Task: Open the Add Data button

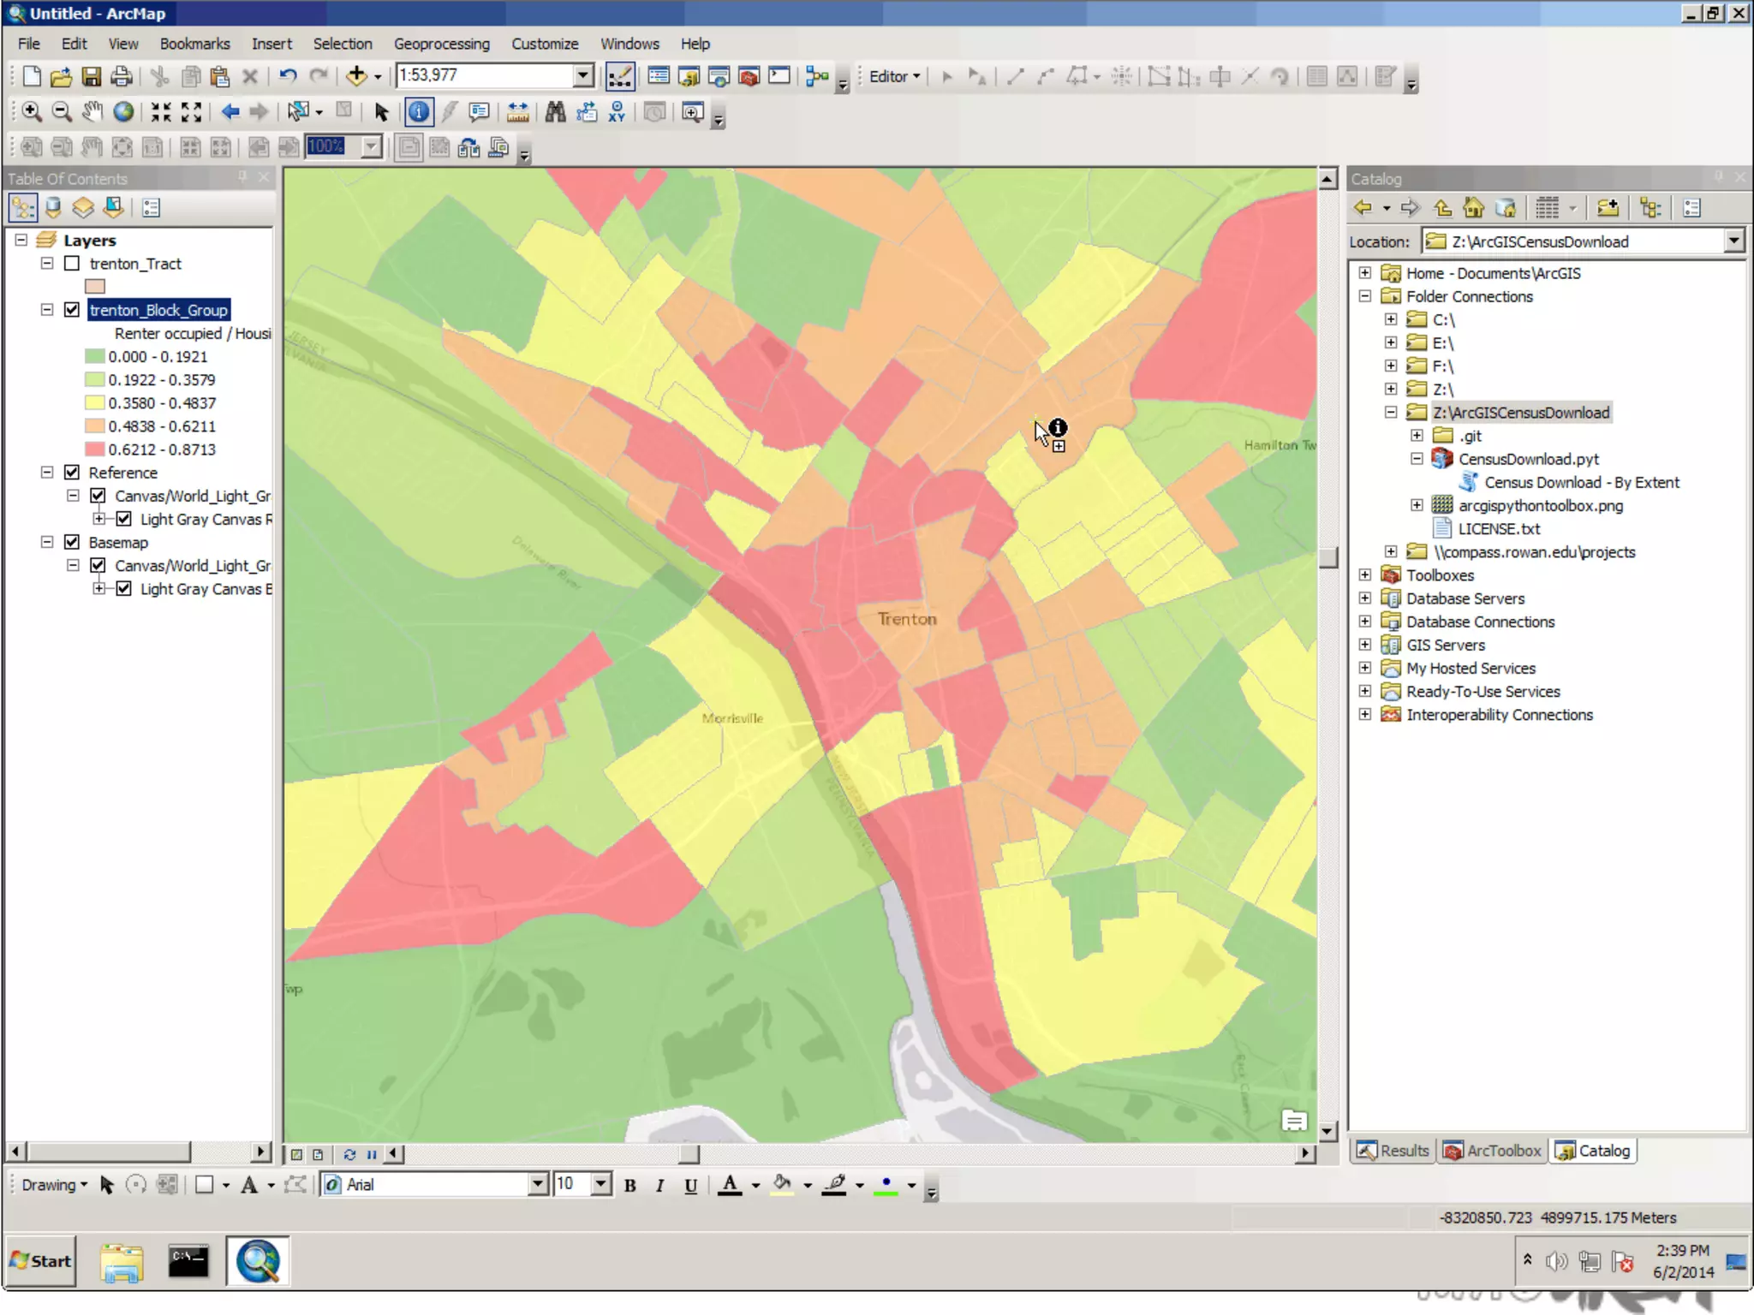Action: point(356,76)
